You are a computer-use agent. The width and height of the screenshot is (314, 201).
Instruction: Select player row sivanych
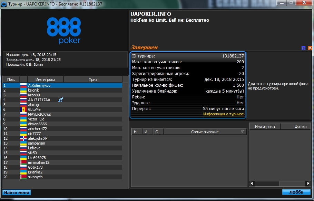coord(62,177)
